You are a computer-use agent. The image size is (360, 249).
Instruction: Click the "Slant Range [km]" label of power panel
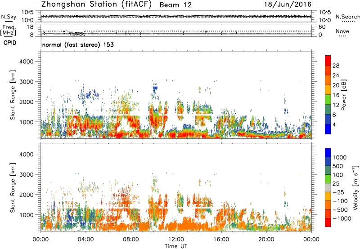(x=13, y=95)
